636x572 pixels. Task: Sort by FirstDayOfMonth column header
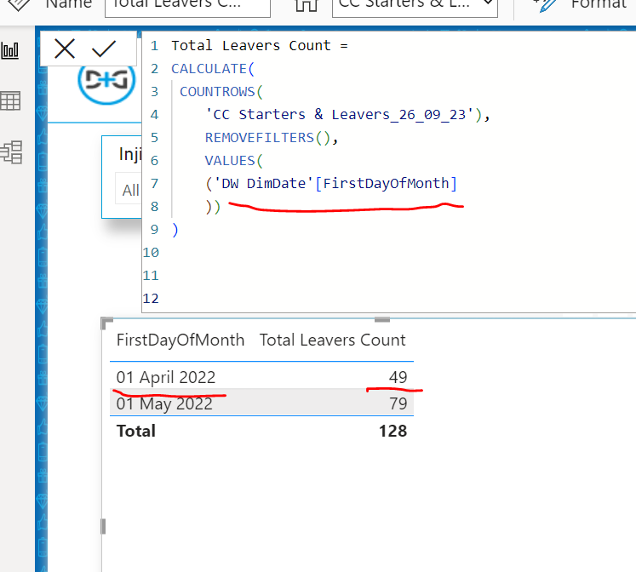click(180, 340)
